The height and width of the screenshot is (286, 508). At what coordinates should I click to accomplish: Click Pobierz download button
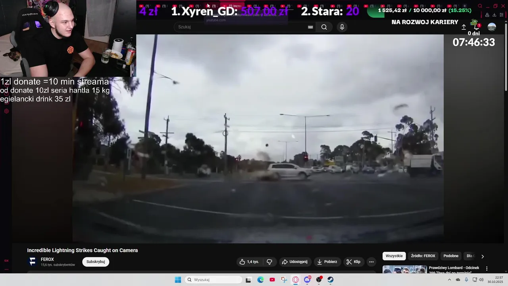click(x=327, y=262)
